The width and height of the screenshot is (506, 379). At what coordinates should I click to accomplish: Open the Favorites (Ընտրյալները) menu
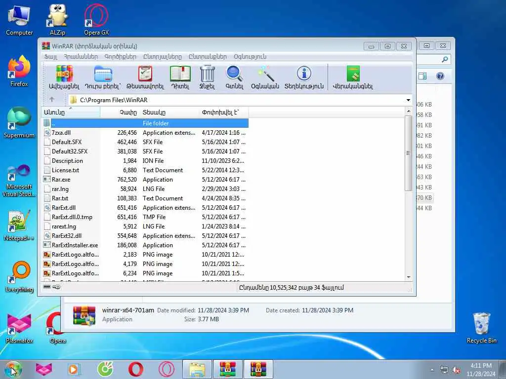coord(162,57)
